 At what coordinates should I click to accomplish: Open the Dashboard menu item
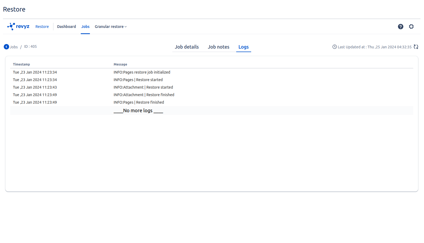tap(66, 27)
